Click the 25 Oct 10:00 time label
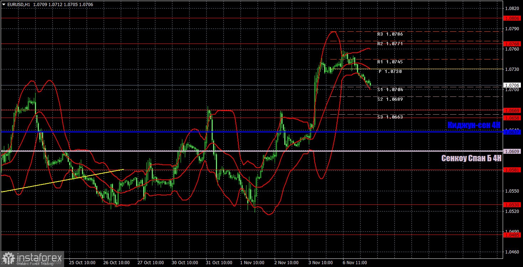 pyautogui.click(x=82, y=263)
